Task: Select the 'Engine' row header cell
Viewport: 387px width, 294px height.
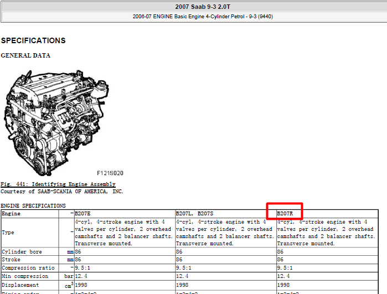Action: click(30, 214)
